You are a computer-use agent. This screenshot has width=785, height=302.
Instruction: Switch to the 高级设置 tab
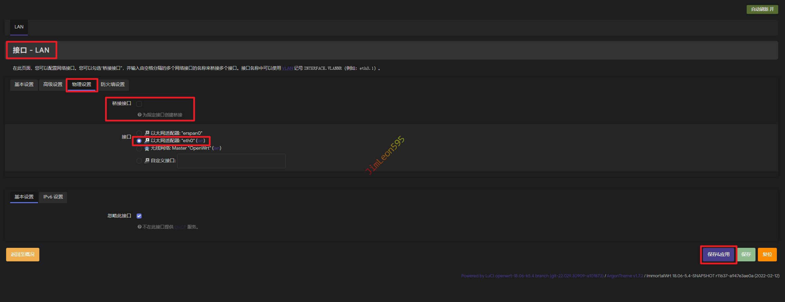click(x=53, y=85)
